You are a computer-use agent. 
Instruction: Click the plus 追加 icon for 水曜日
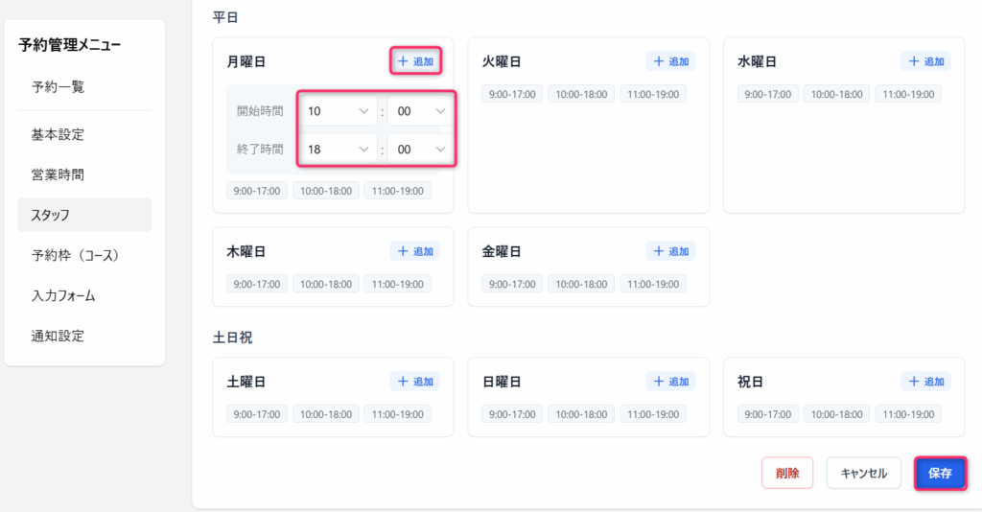pyautogui.click(x=925, y=61)
